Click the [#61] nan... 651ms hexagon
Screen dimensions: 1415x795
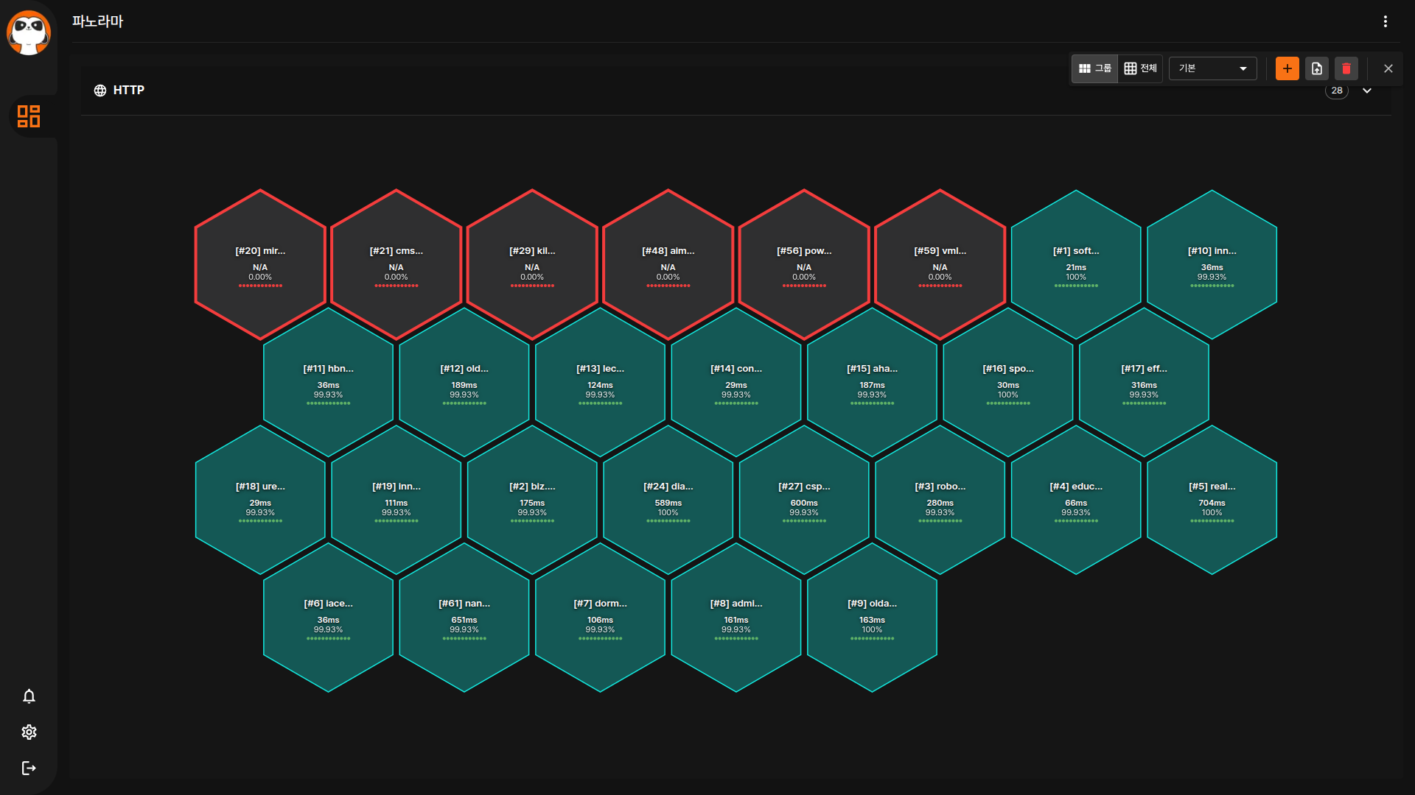(x=464, y=617)
